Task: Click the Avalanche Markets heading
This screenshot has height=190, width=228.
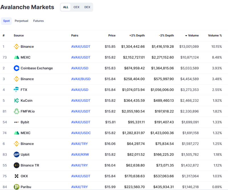Action: (x=27, y=7)
